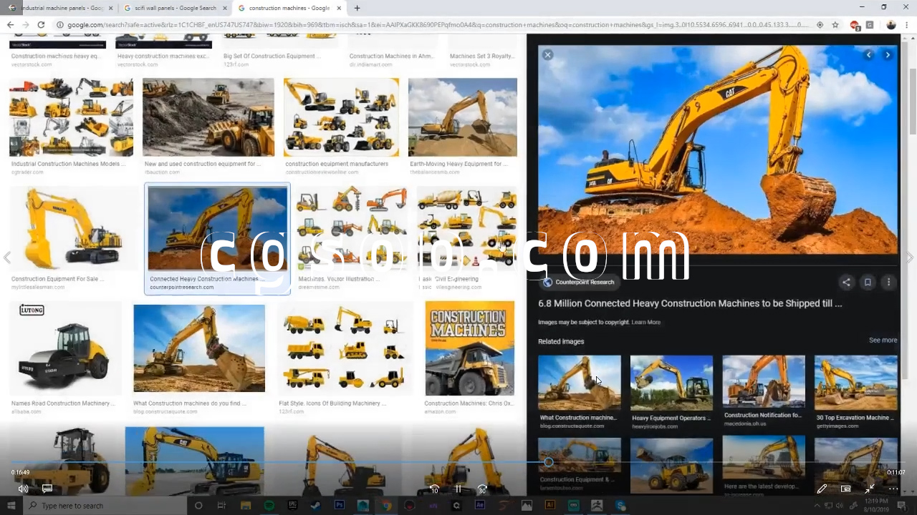This screenshot has width=917, height=515.
Task: Pause the video playback
Action: point(458,489)
